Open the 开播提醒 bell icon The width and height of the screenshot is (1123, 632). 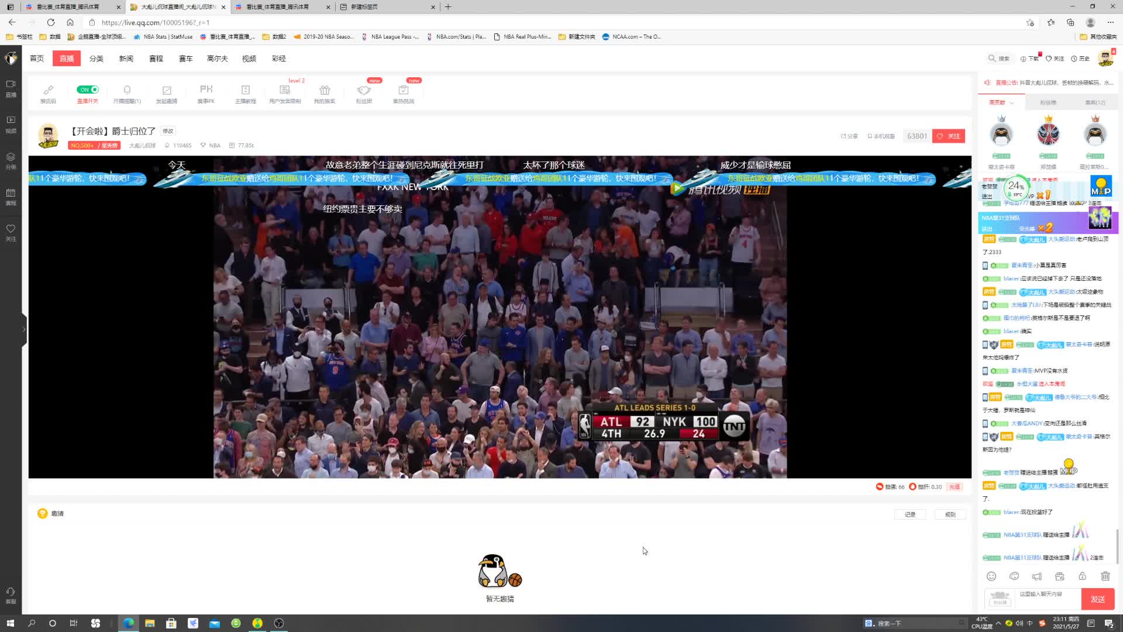(x=127, y=90)
